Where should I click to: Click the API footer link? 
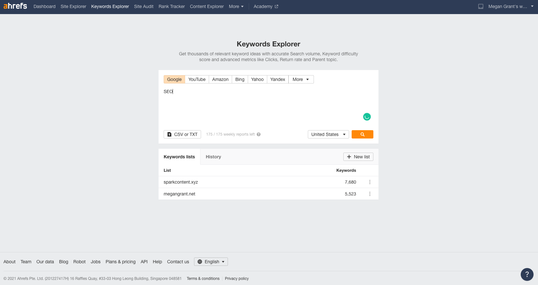pyautogui.click(x=144, y=262)
